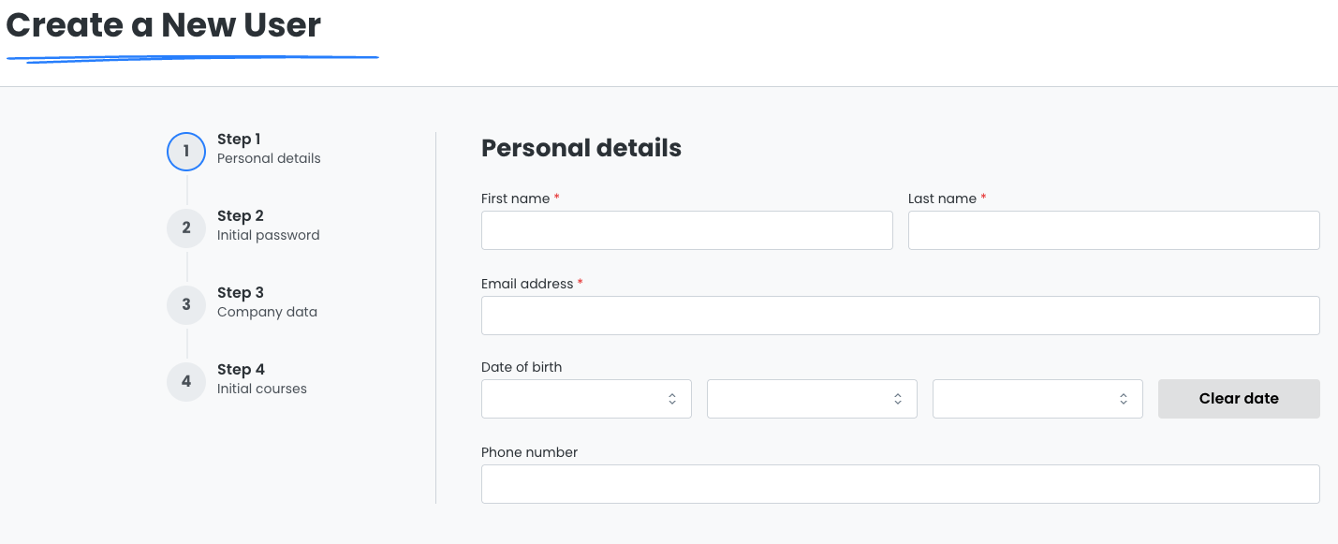The width and height of the screenshot is (1338, 544).
Task: Click the step 1 number circle
Action: [x=186, y=152]
